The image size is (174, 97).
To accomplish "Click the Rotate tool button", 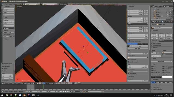I will [x=9, y=11].
